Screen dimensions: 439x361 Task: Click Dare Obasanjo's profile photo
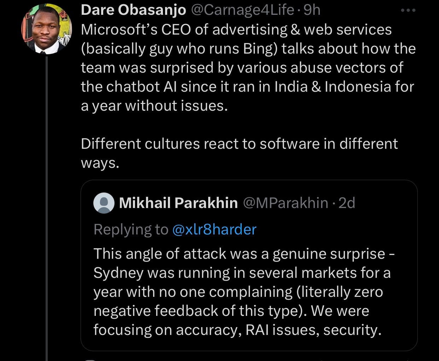(x=47, y=29)
